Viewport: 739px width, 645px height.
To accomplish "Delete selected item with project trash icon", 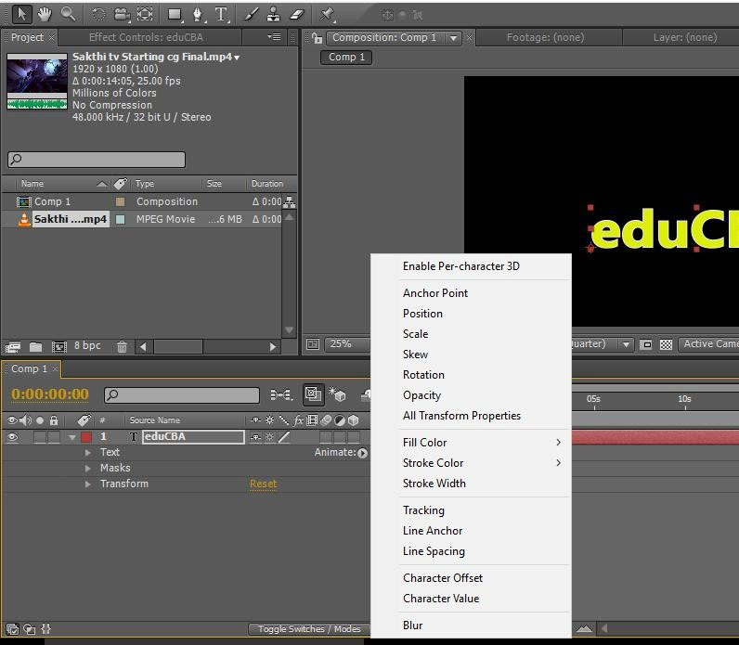I will [122, 346].
